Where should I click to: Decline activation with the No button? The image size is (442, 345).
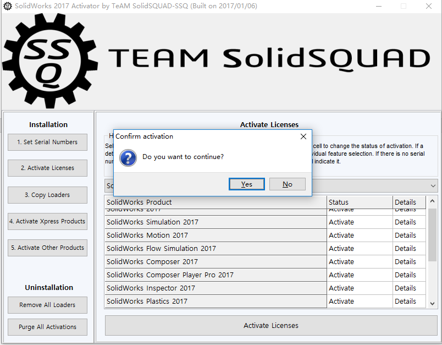click(x=287, y=184)
